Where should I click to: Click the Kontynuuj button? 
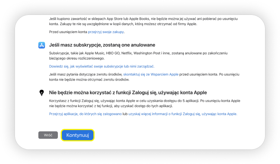[x=78, y=135]
